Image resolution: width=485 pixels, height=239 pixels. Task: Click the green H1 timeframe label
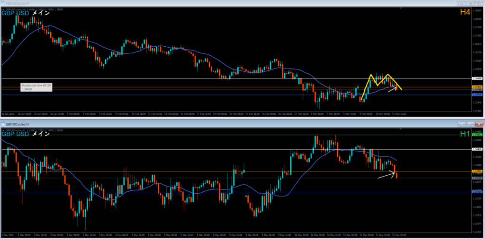(464, 135)
